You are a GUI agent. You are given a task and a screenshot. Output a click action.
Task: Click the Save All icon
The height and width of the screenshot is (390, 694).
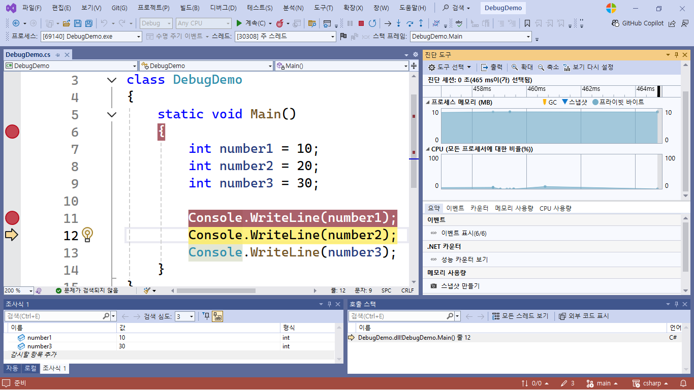[x=88, y=23]
